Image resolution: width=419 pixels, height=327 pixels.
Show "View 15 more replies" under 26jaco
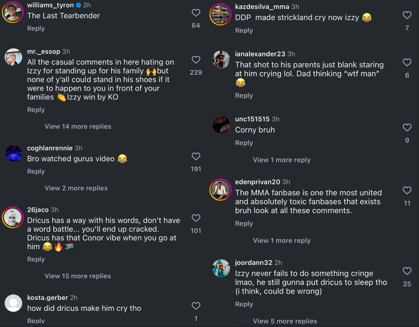point(78,276)
